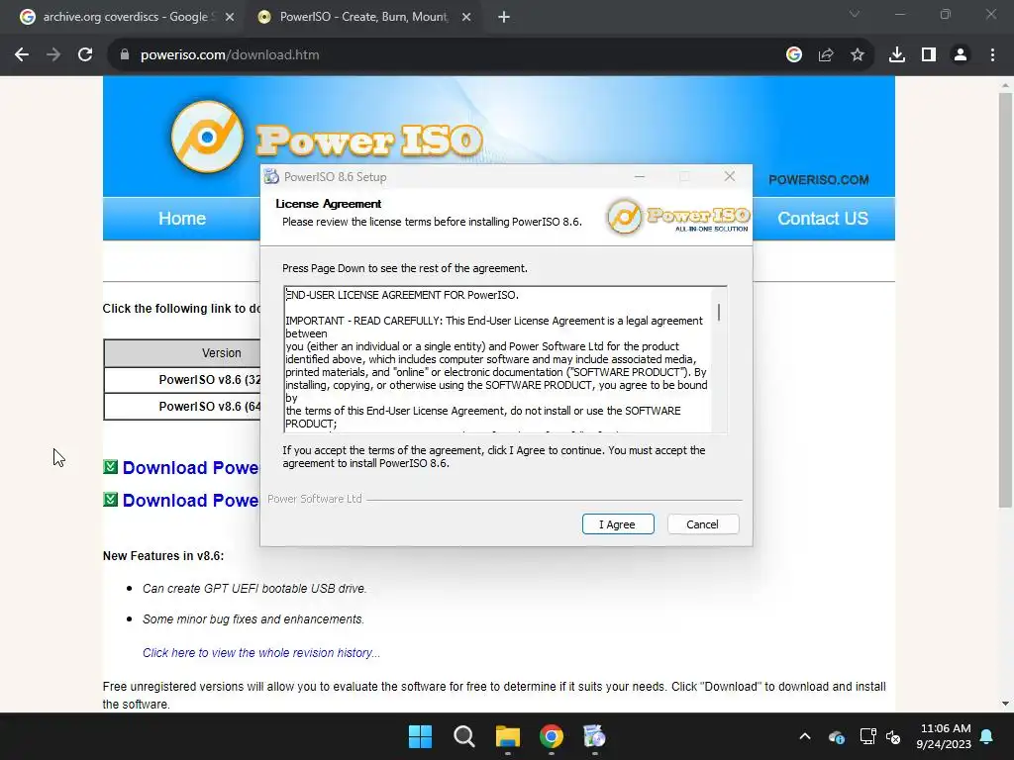Click 'Can create GPT UEFI bootable USB drive' text
1014x760 pixels.
[x=254, y=589]
